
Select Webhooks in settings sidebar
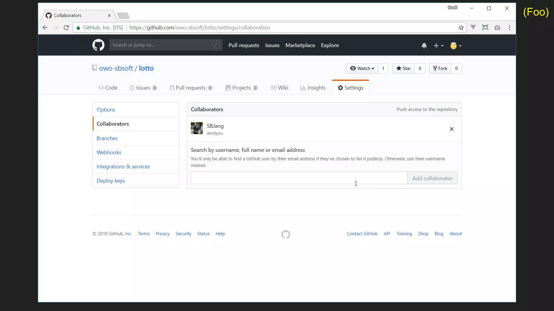click(x=109, y=152)
